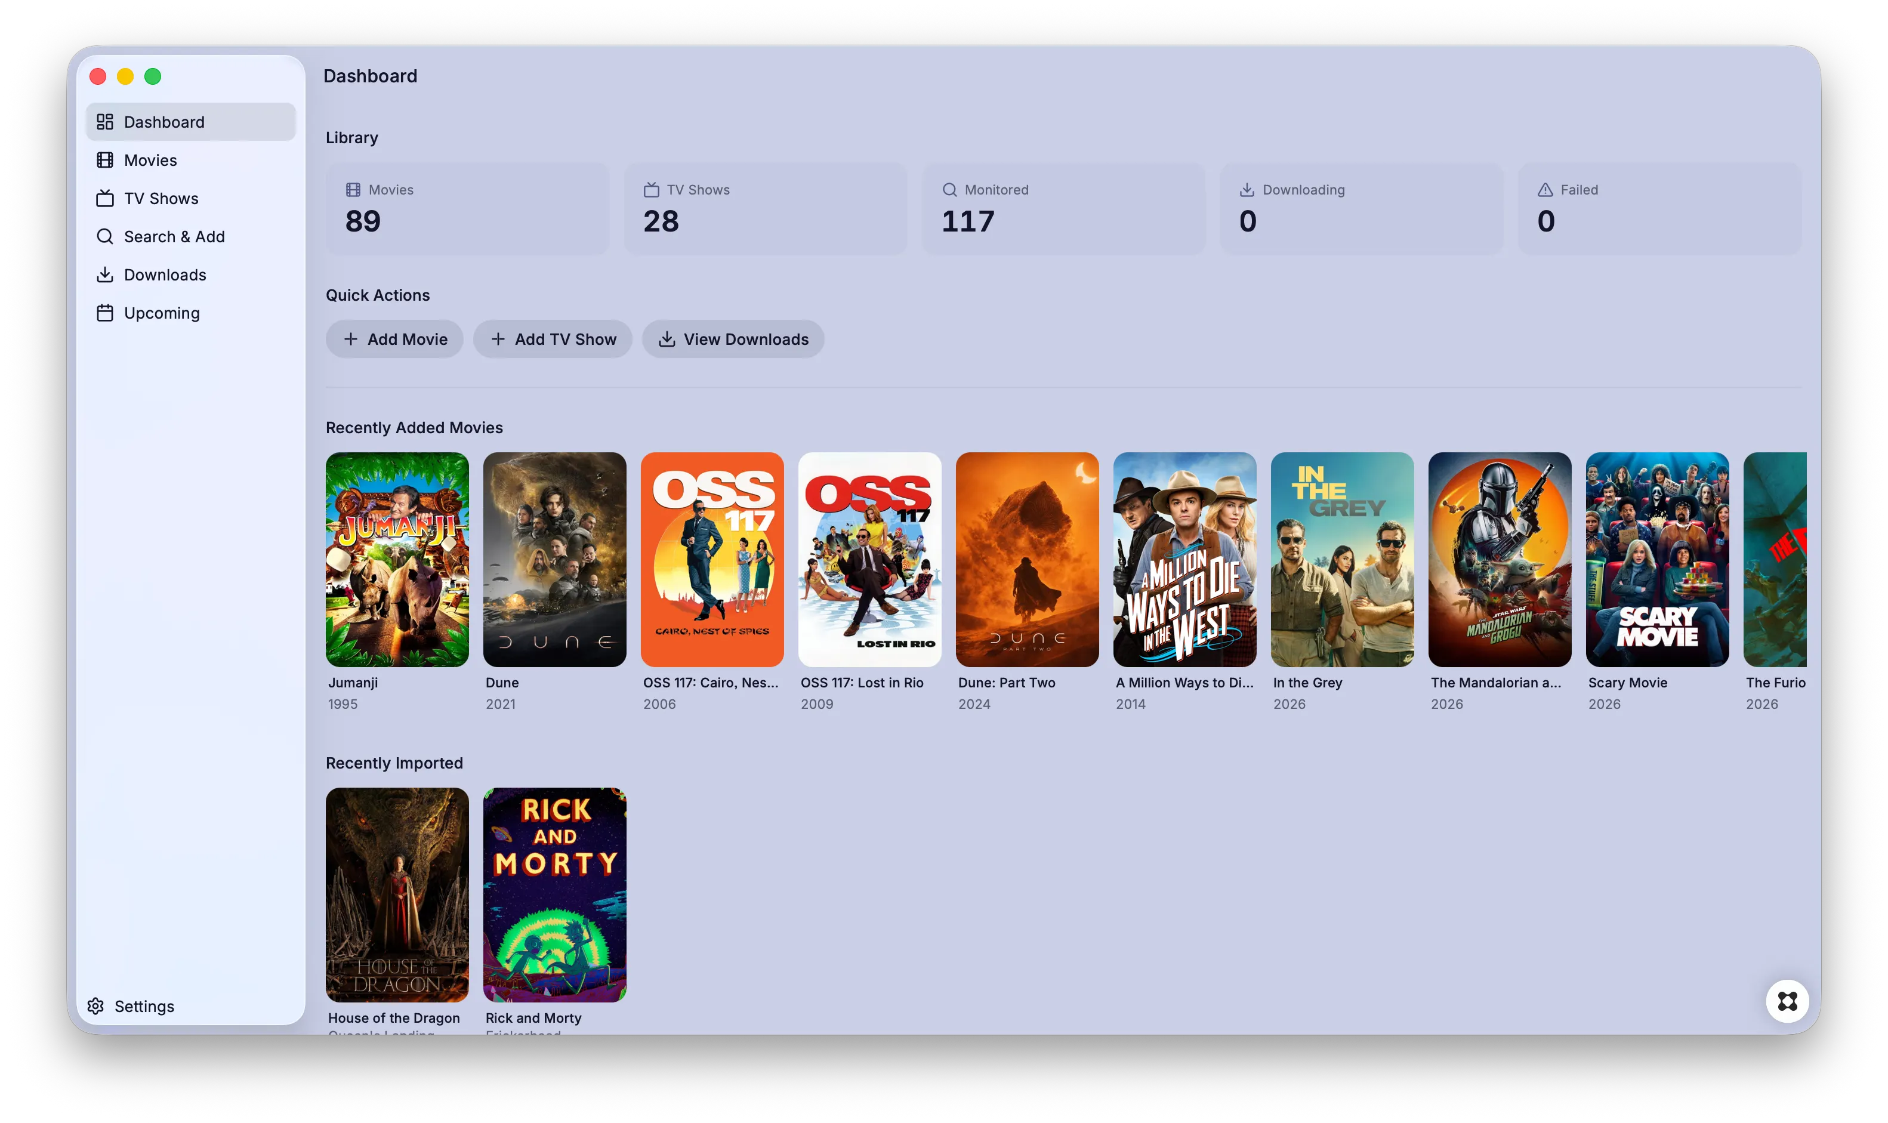Screen dimensions: 1888x1123
Task: Click the TV Shows television icon in sidebar
Action: (105, 198)
